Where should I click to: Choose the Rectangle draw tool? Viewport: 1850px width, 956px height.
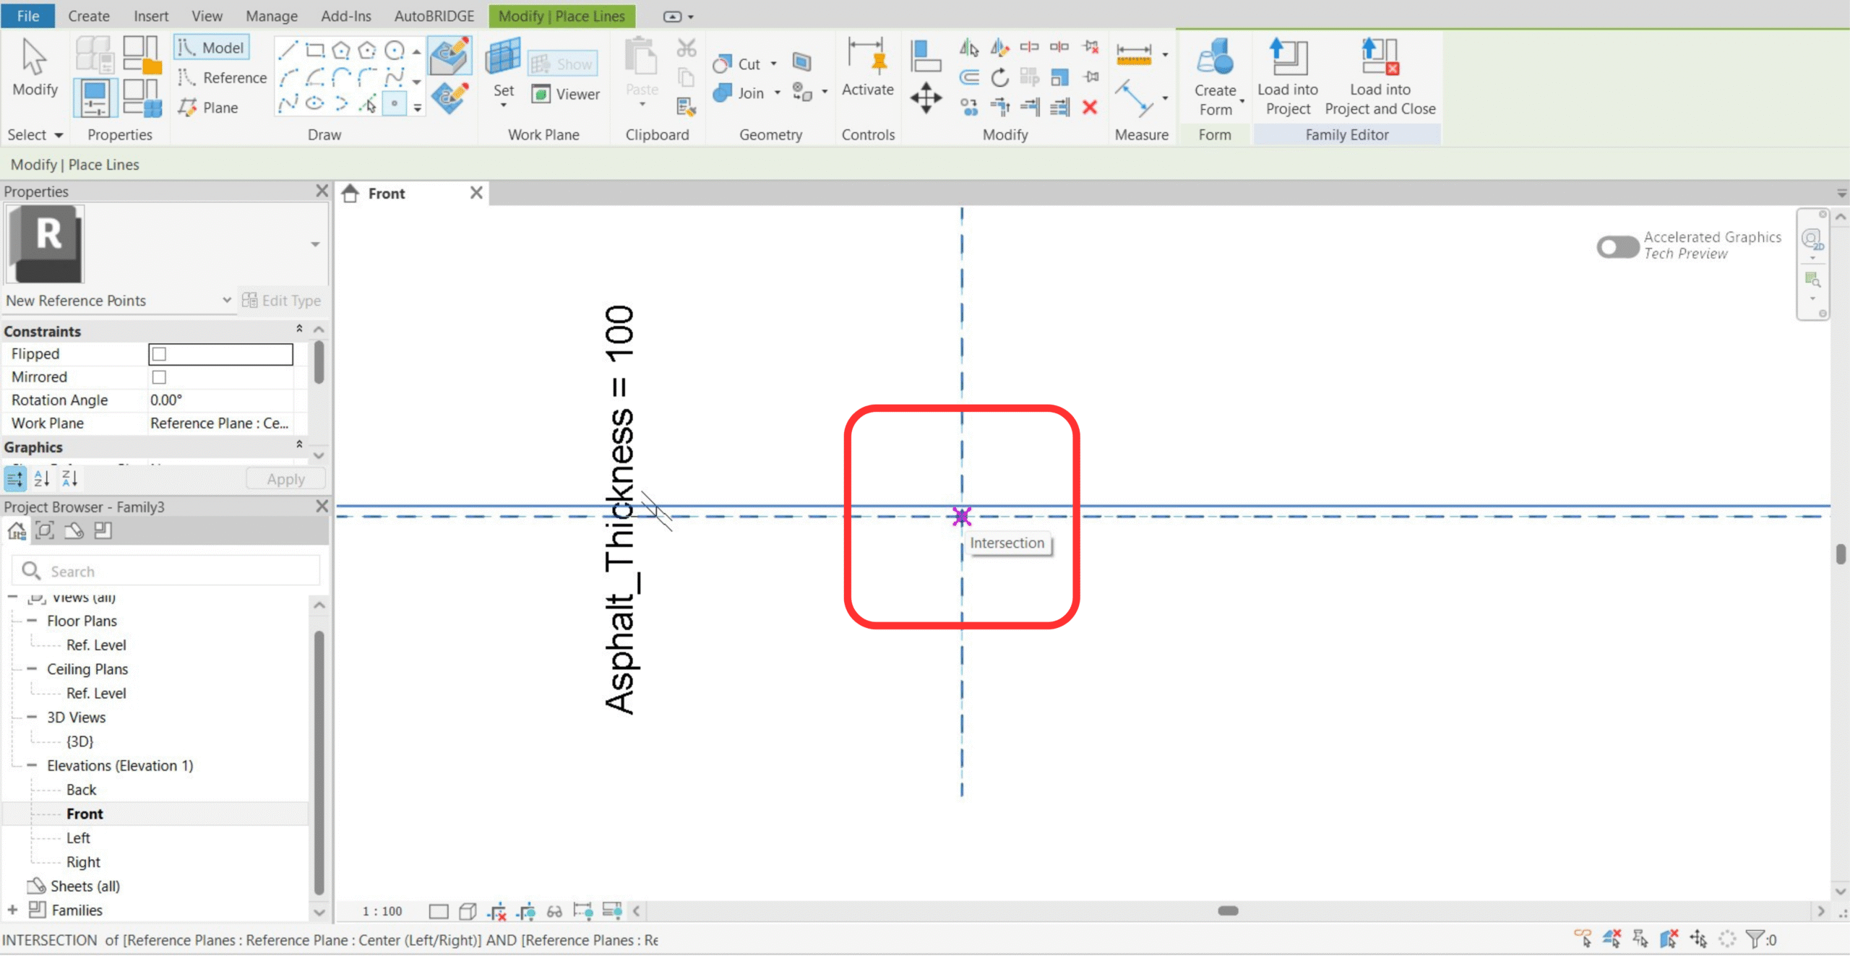[314, 50]
